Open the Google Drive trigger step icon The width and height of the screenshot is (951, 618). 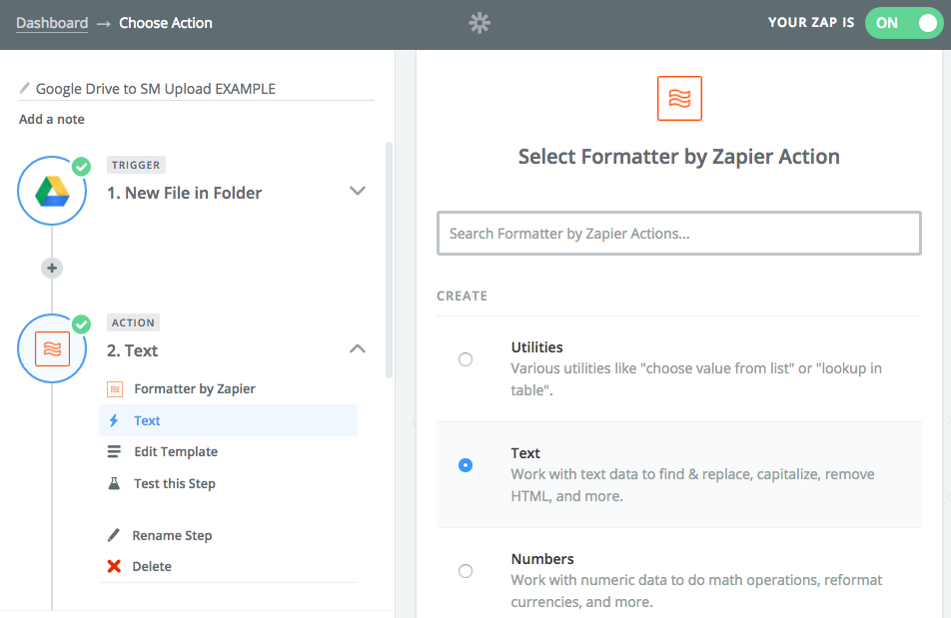click(x=52, y=191)
